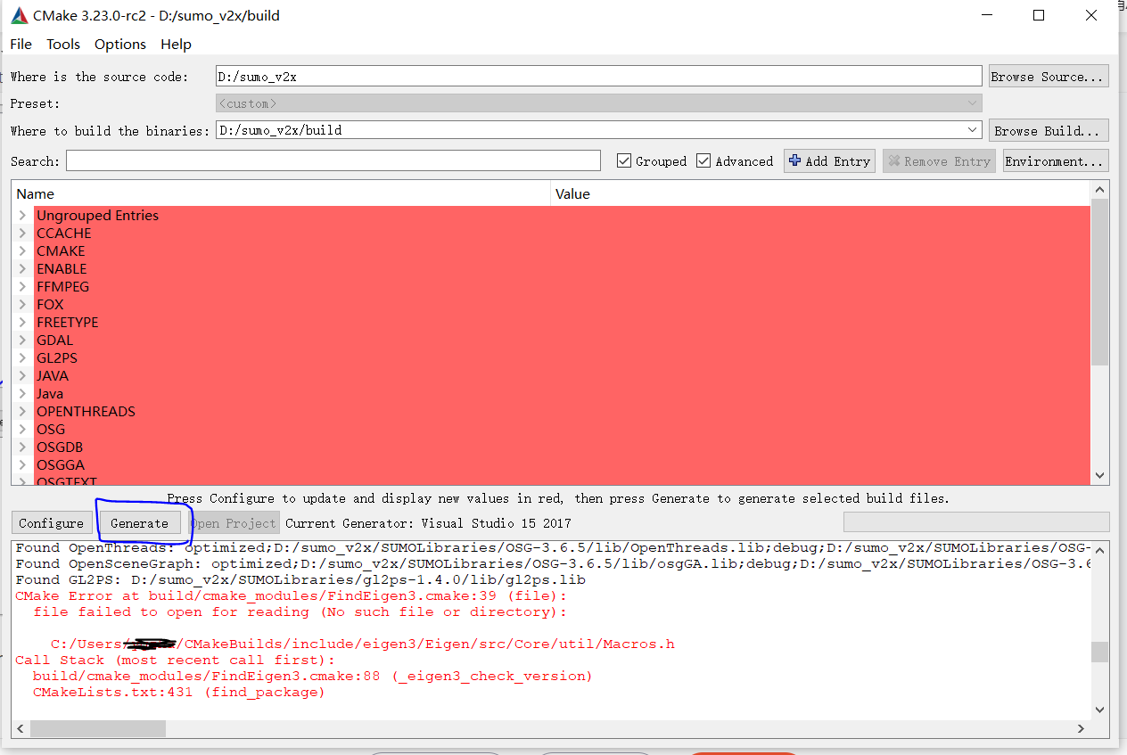Expand the ENABLE group
This screenshot has width=1127, height=755.
(22, 269)
